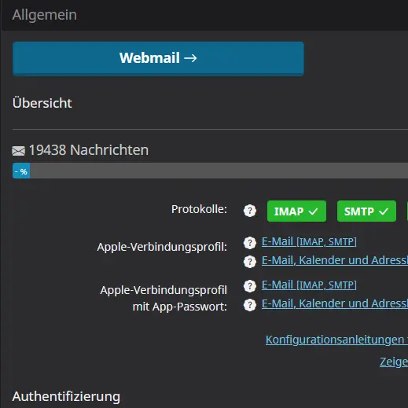Toggle the partly visible protocol after SMTP
The height and width of the screenshot is (408, 408).
(407, 211)
